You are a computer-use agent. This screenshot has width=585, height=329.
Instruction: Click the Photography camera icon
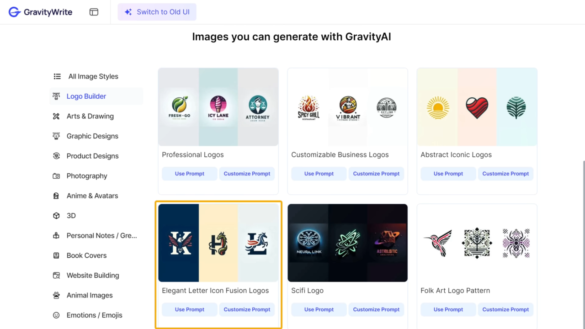56,176
